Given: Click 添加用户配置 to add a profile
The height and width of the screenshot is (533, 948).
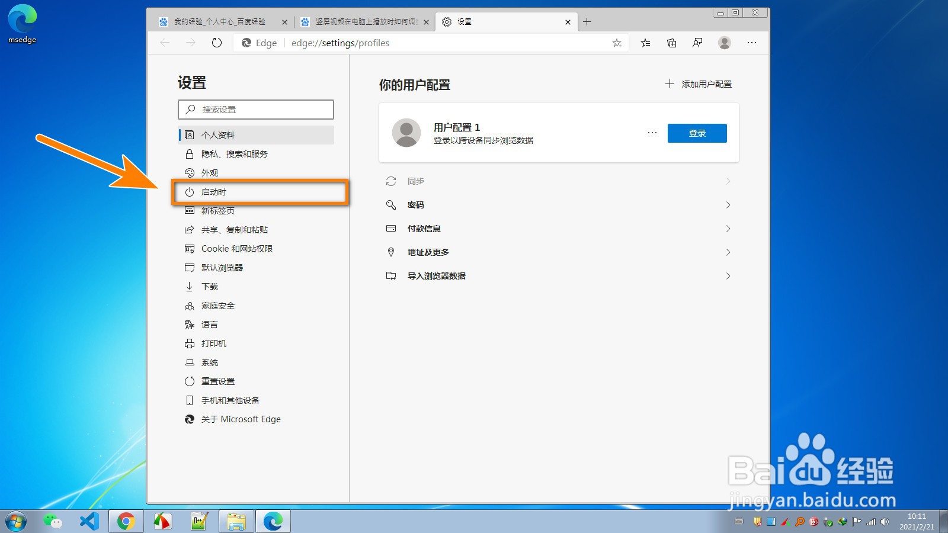Looking at the screenshot, I should pyautogui.click(x=699, y=84).
